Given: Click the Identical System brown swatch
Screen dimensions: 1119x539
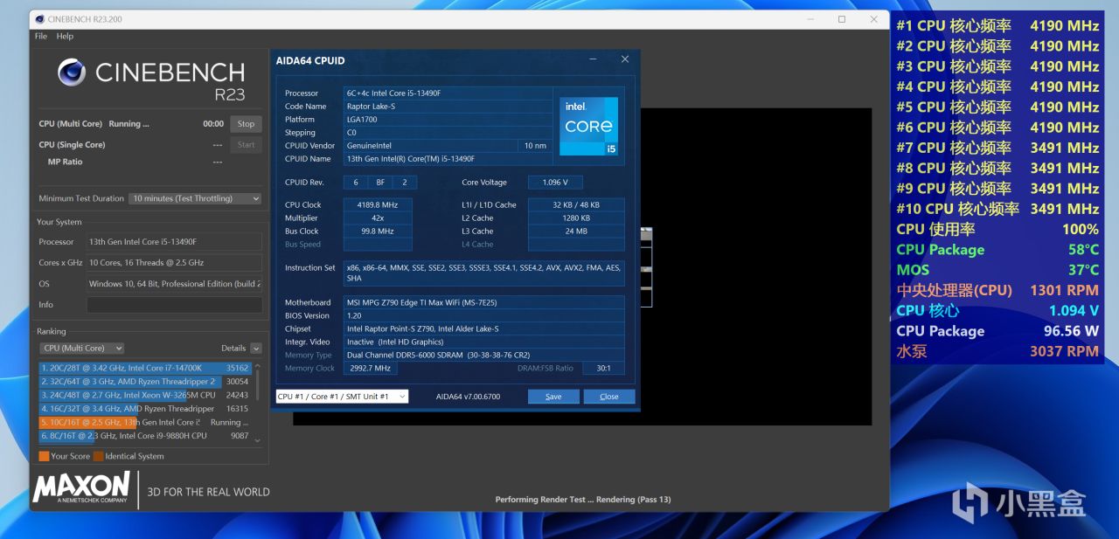Looking at the screenshot, I should click(98, 456).
